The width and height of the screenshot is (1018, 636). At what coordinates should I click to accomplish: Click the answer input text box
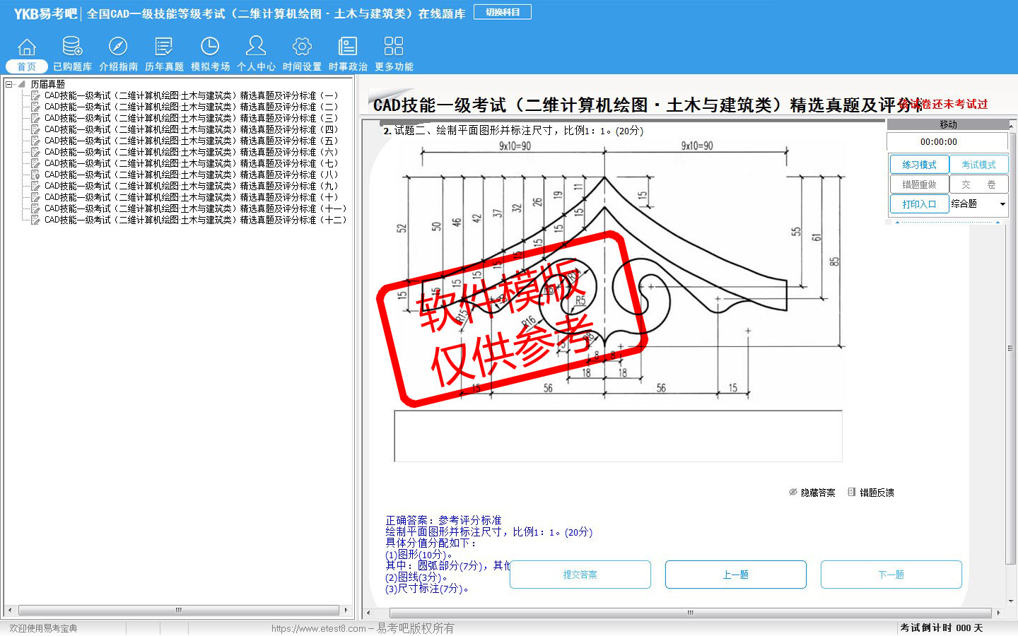(x=618, y=436)
